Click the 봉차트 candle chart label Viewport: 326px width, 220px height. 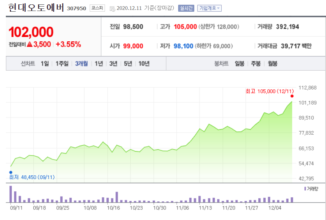tap(221, 64)
